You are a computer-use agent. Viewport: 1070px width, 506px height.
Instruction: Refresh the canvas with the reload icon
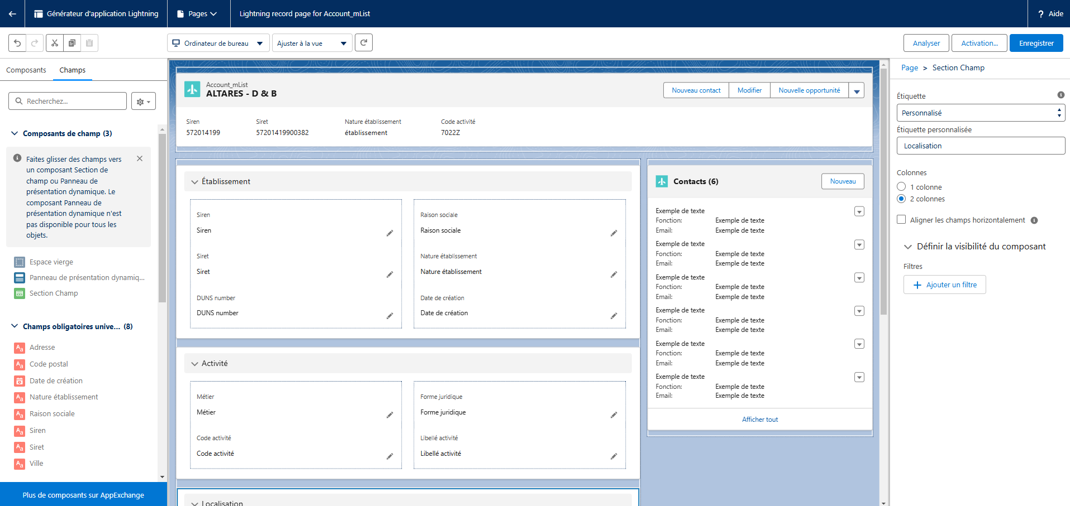(x=364, y=42)
